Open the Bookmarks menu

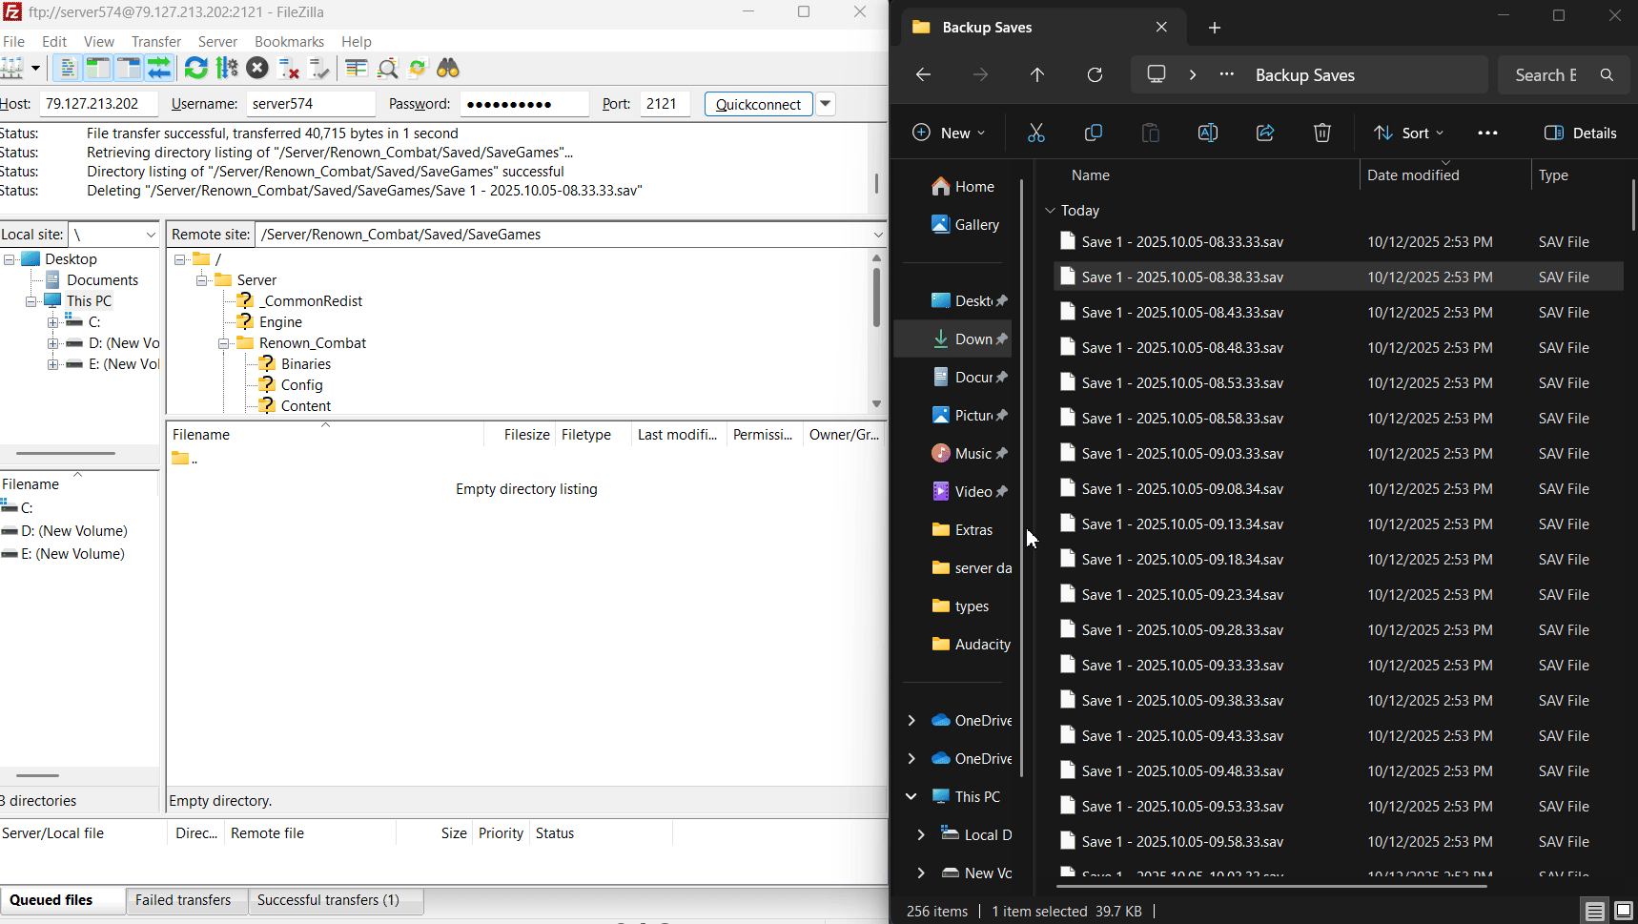coord(289,42)
